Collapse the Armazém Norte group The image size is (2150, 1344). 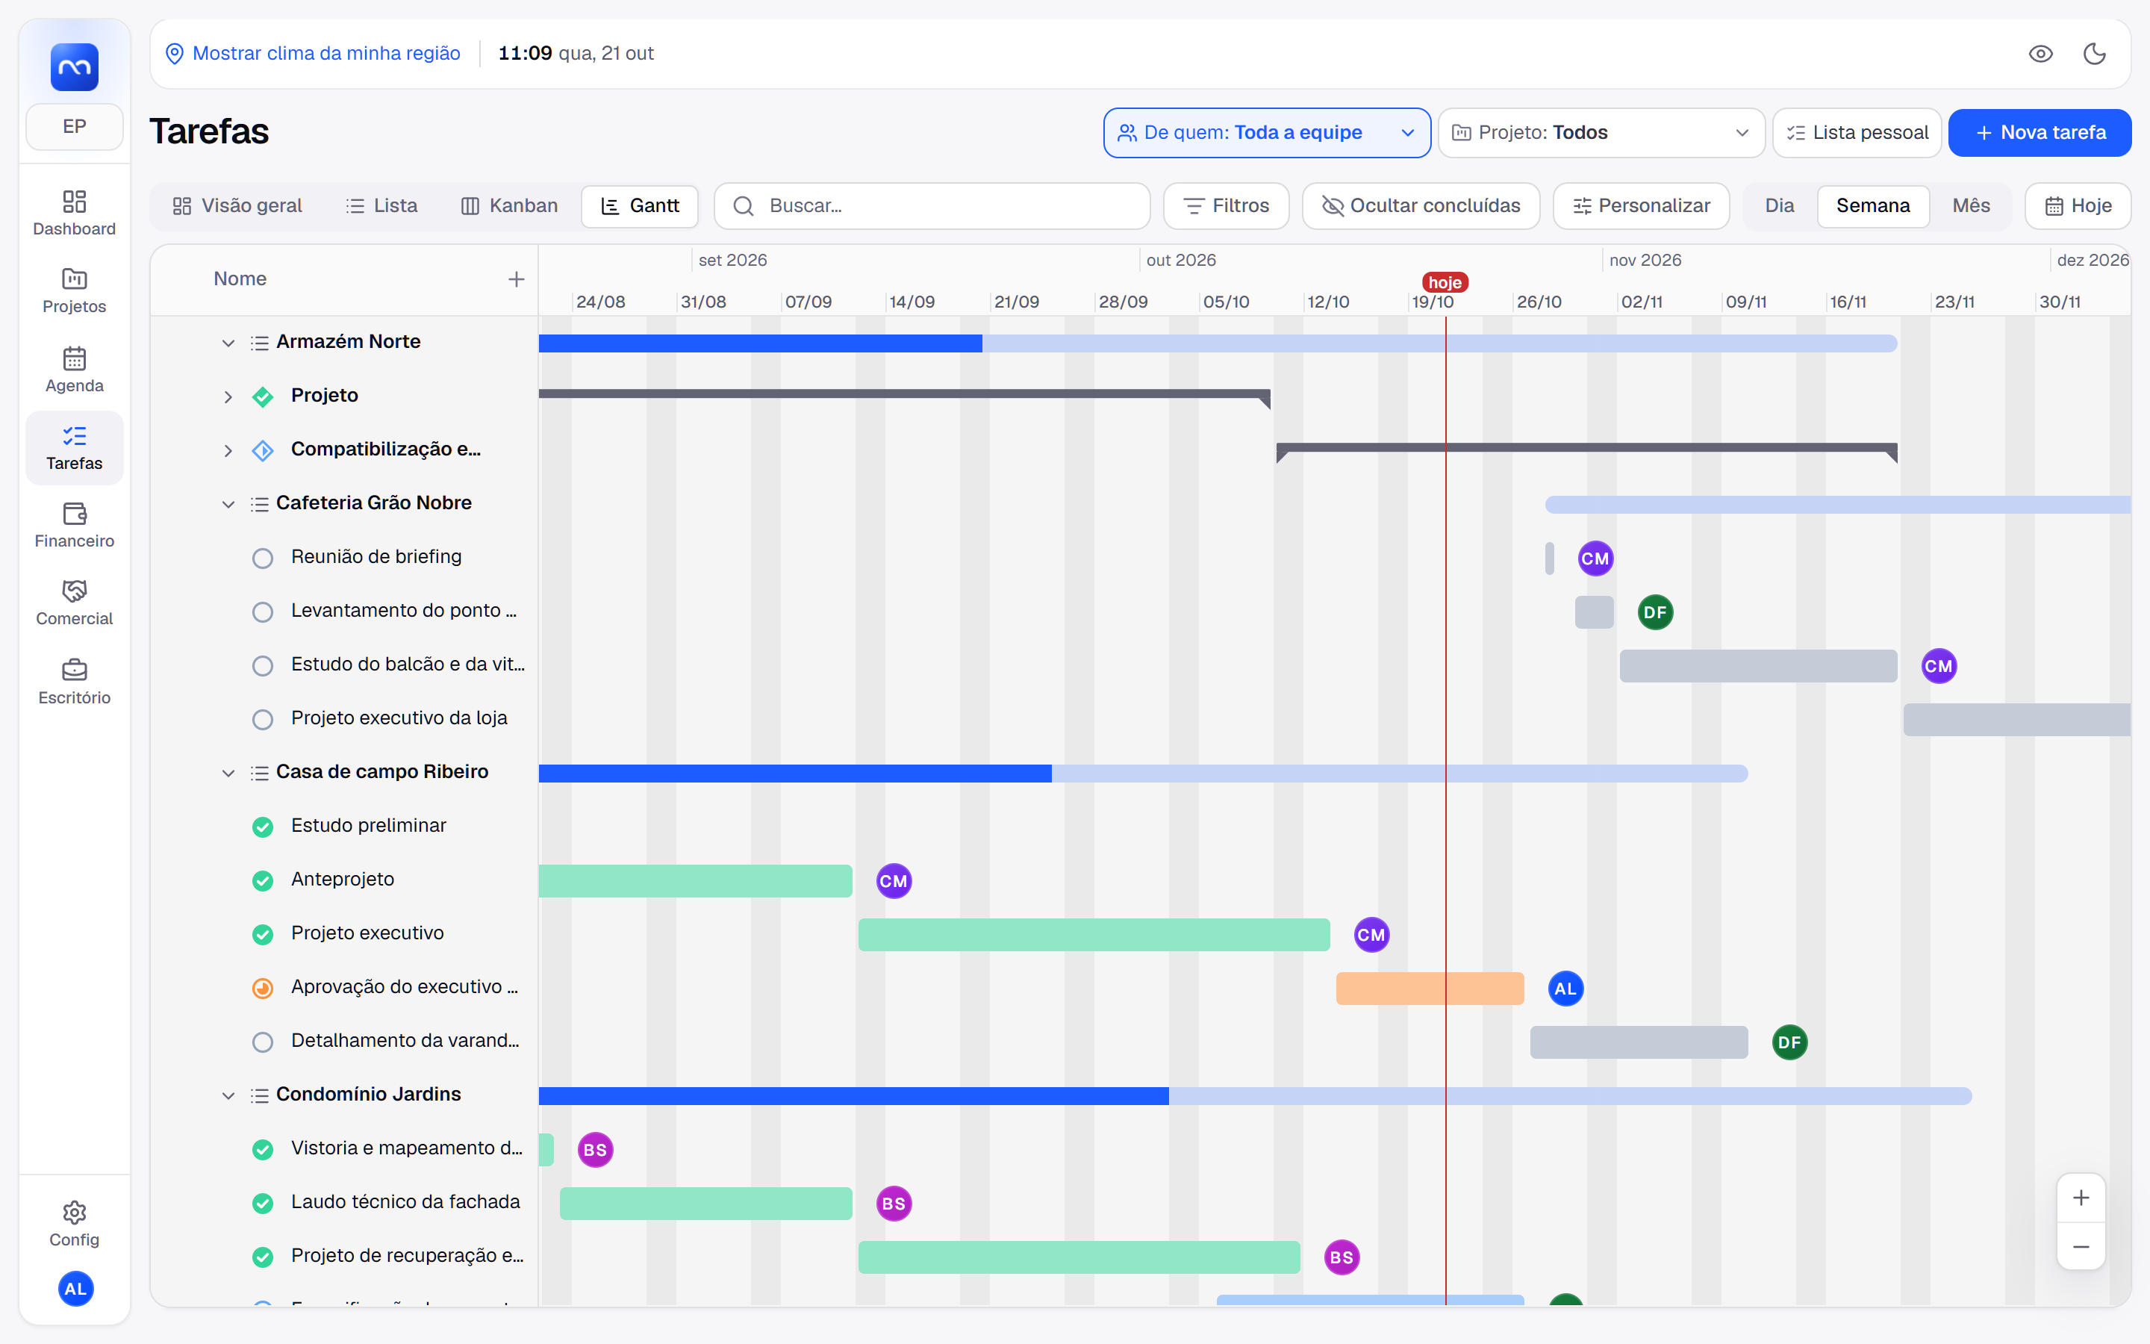tap(228, 343)
